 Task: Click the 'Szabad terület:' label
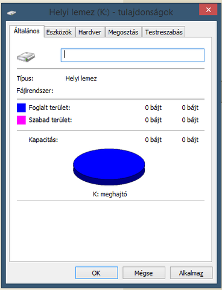coord(50,120)
